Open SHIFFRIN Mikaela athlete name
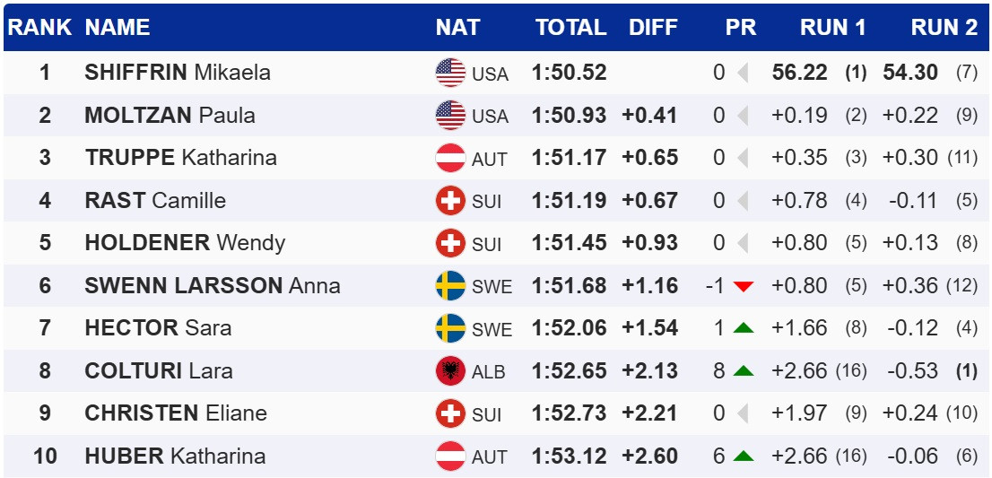The width and height of the screenshot is (992, 478). tap(178, 73)
